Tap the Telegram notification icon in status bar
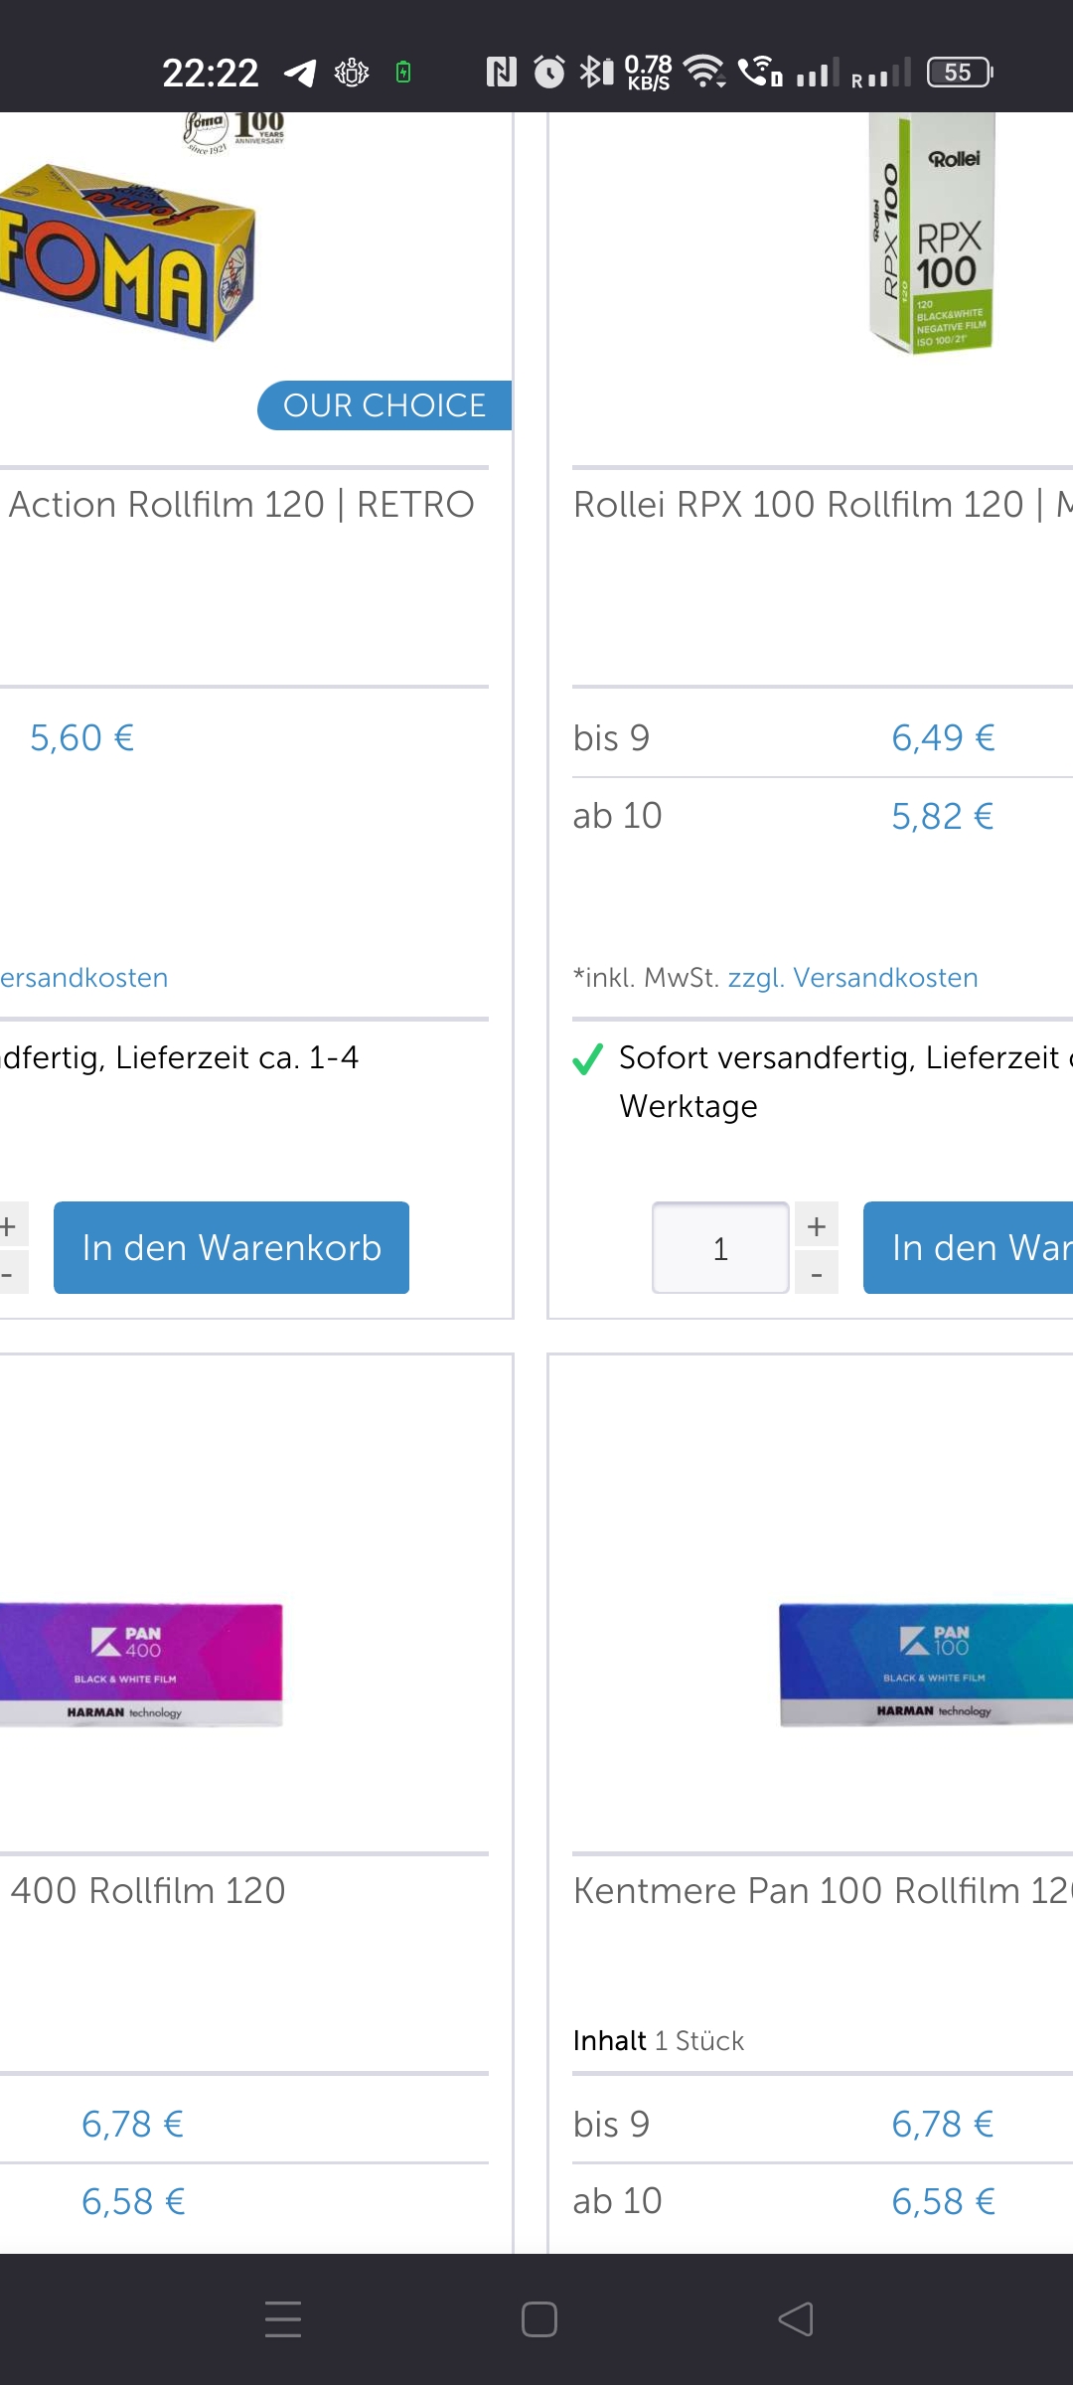The image size is (1073, 2385). (300, 73)
